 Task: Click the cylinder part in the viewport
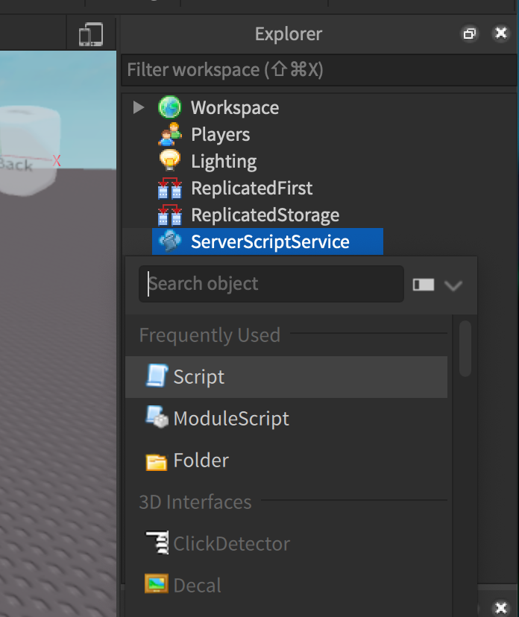pyautogui.click(x=30, y=150)
